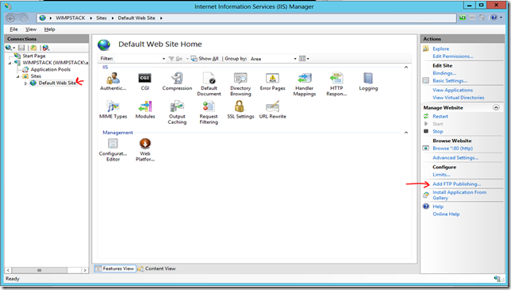Open the Error Pages feature
The width and height of the screenshot is (511, 290).
272,82
